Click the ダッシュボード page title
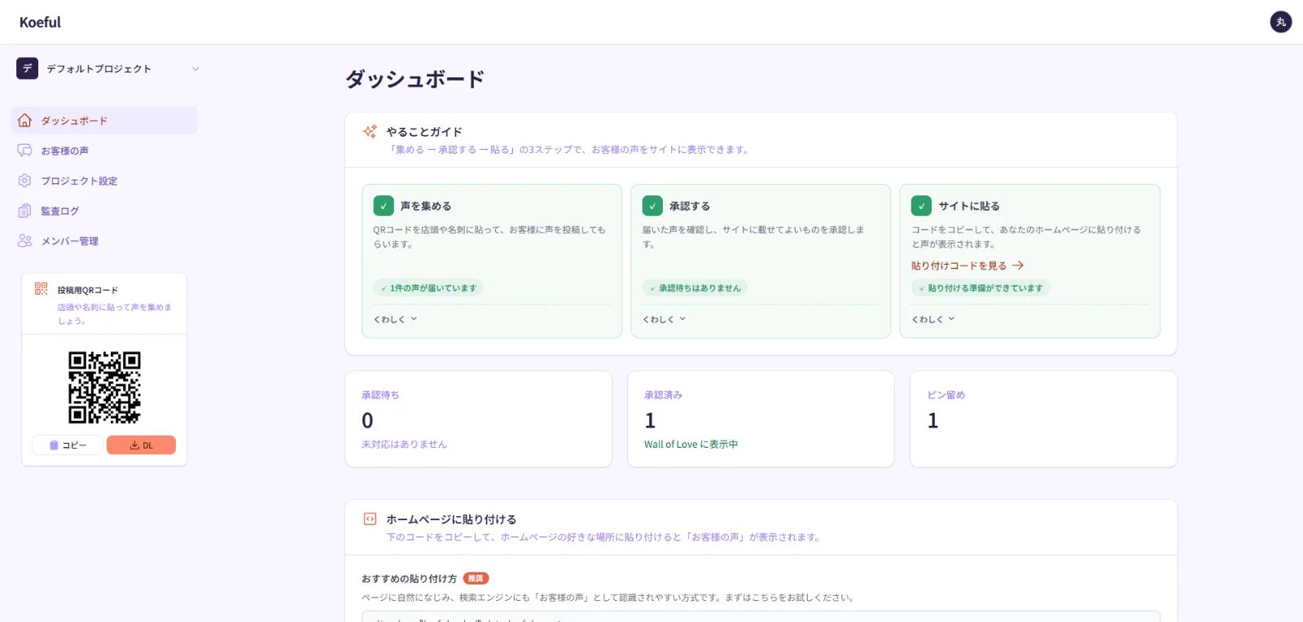The image size is (1303, 622). pyautogui.click(x=415, y=79)
